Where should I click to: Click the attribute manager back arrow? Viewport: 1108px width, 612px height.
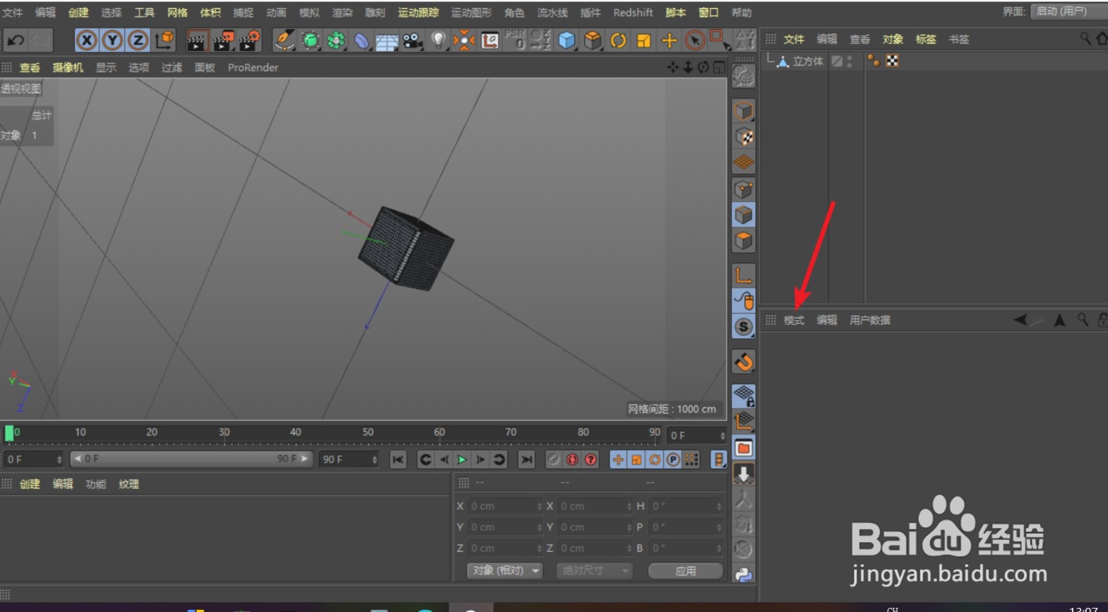click(1021, 319)
